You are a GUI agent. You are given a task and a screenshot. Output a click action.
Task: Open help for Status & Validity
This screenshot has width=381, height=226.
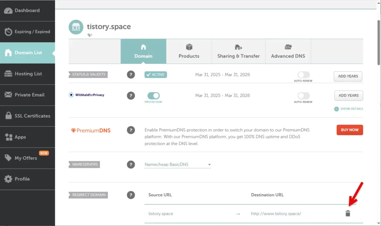coord(131,75)
